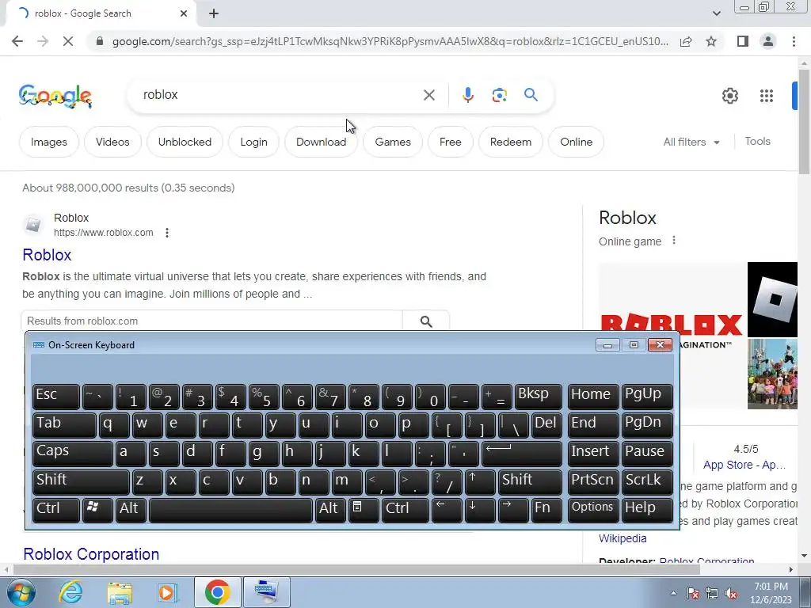Click the Help key on keyboard
This screenshot has width=811, height=608.
point(647,509)
